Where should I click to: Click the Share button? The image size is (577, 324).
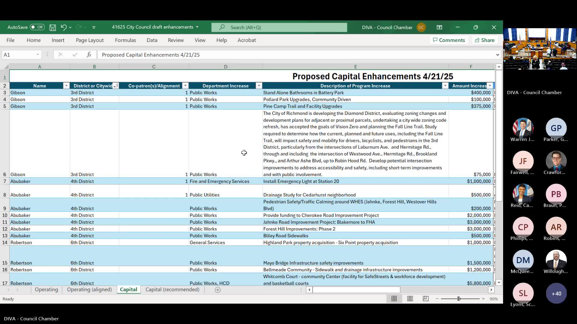coord(485,40)
